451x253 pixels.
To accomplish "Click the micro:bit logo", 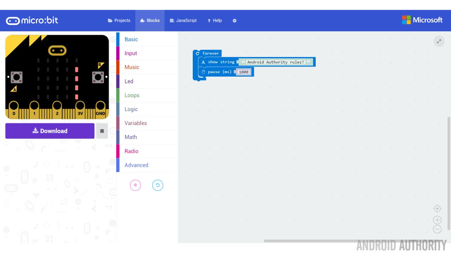I will [32, 21].
